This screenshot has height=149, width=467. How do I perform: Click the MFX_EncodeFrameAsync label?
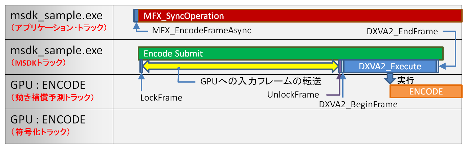(x=202, y=31)
